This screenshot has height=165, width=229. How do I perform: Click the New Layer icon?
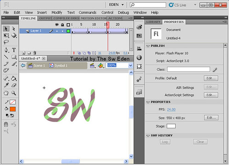pyautogui.click(x=23, y=53)
